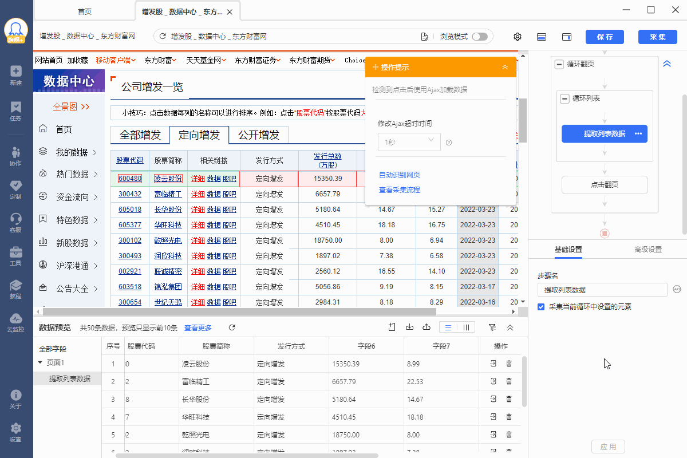687x458 pixels.
Task: Click the add field icon in data preview
Action: (x=392, y=327)
